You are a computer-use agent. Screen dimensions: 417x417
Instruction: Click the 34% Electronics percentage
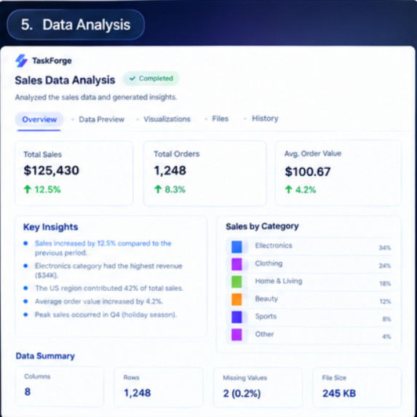384,248
